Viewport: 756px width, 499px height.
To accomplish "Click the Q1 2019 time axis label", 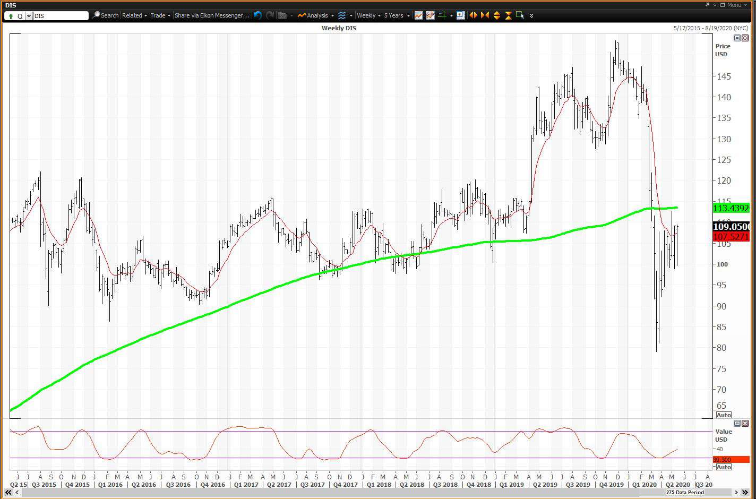I will (512, 484).
